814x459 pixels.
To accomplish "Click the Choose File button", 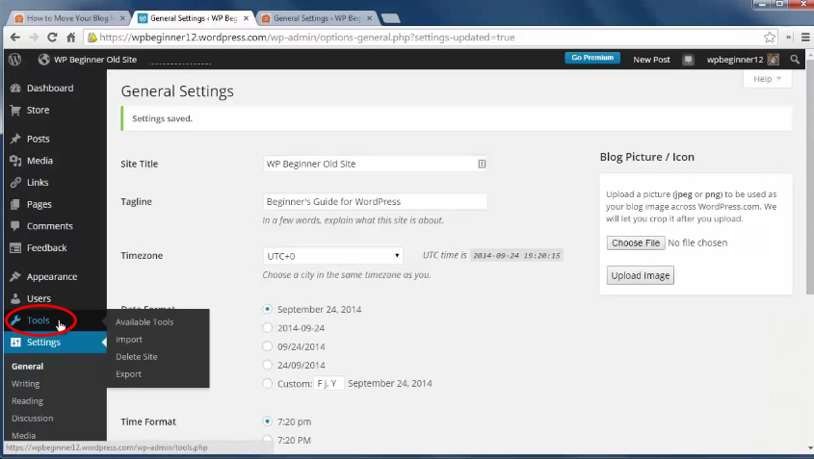I will 636,242.
